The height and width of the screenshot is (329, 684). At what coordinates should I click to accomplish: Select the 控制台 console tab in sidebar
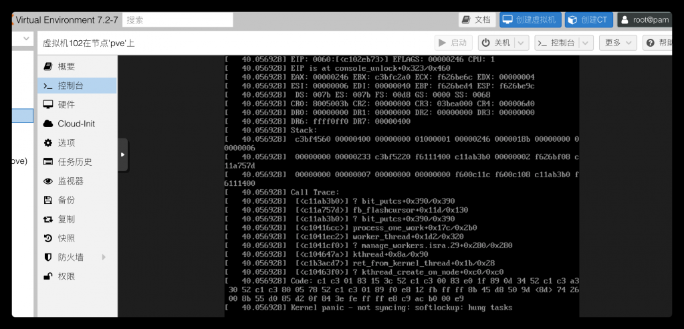[70, 86]
